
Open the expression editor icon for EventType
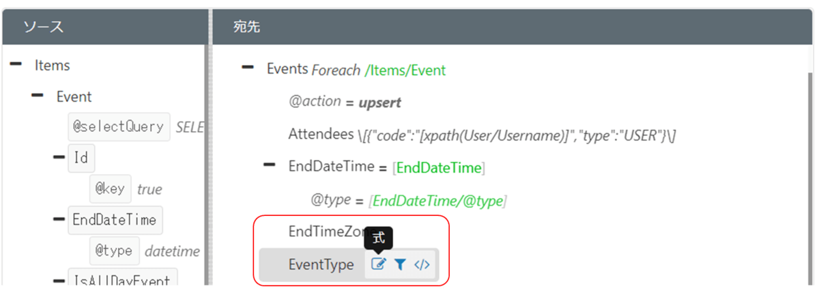click(x=378, y=264)
